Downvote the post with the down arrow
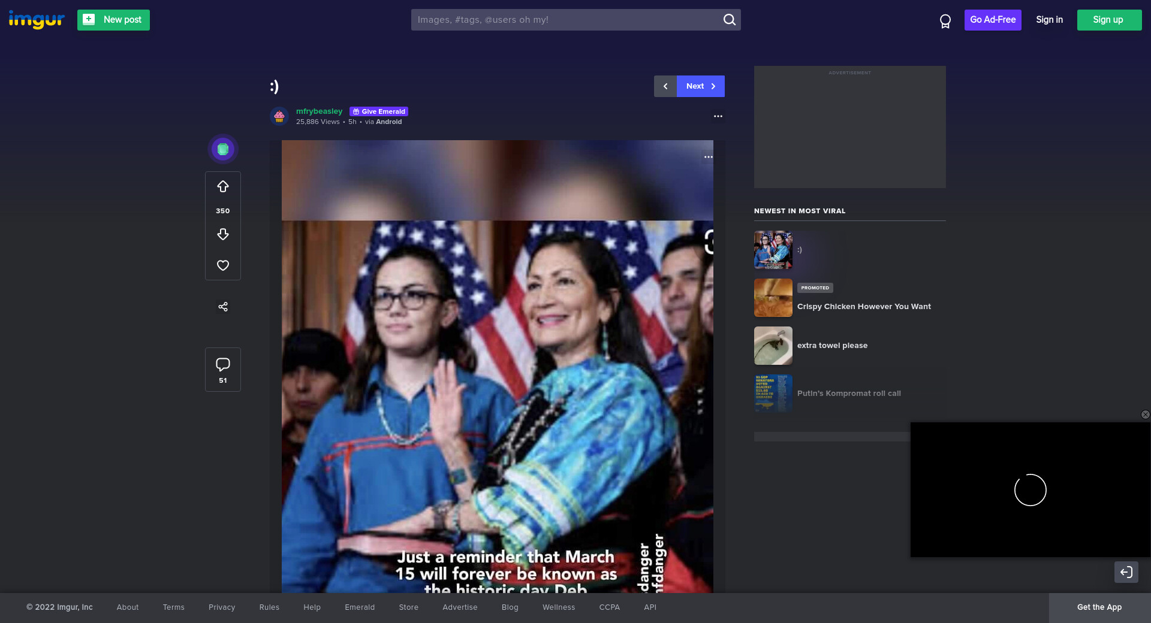This screenshot has width=1151, height=623. coord(223,234)
